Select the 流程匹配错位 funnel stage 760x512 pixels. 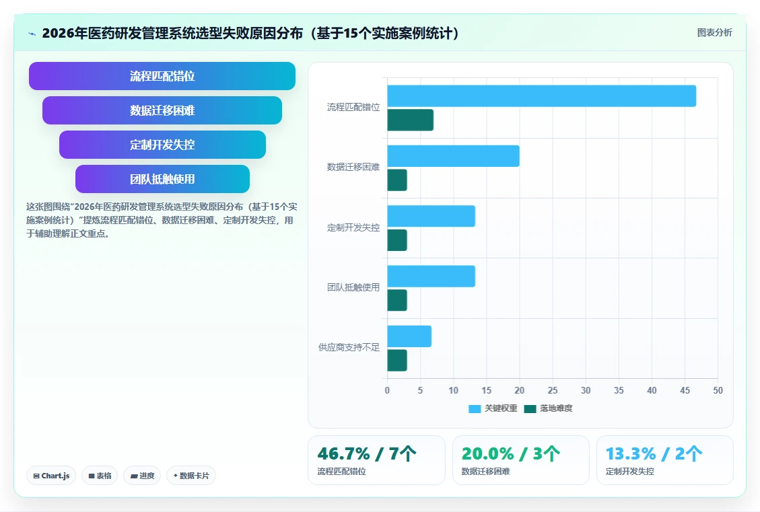tap(162, 76)
